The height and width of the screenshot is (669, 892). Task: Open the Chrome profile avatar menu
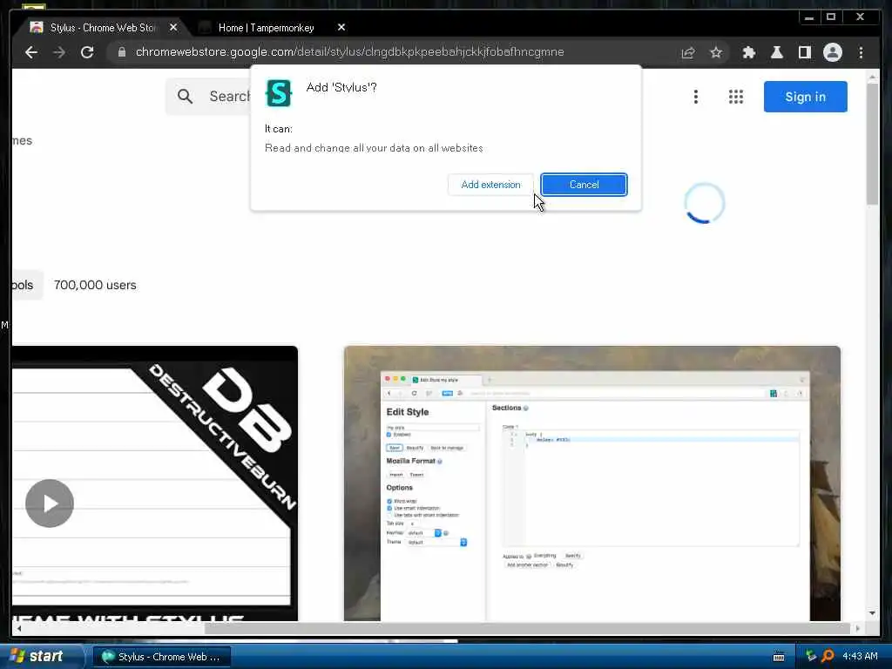click(832, 52)
